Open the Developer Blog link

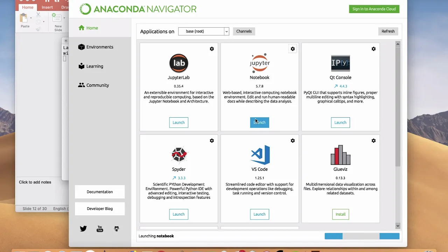point(100,209)
